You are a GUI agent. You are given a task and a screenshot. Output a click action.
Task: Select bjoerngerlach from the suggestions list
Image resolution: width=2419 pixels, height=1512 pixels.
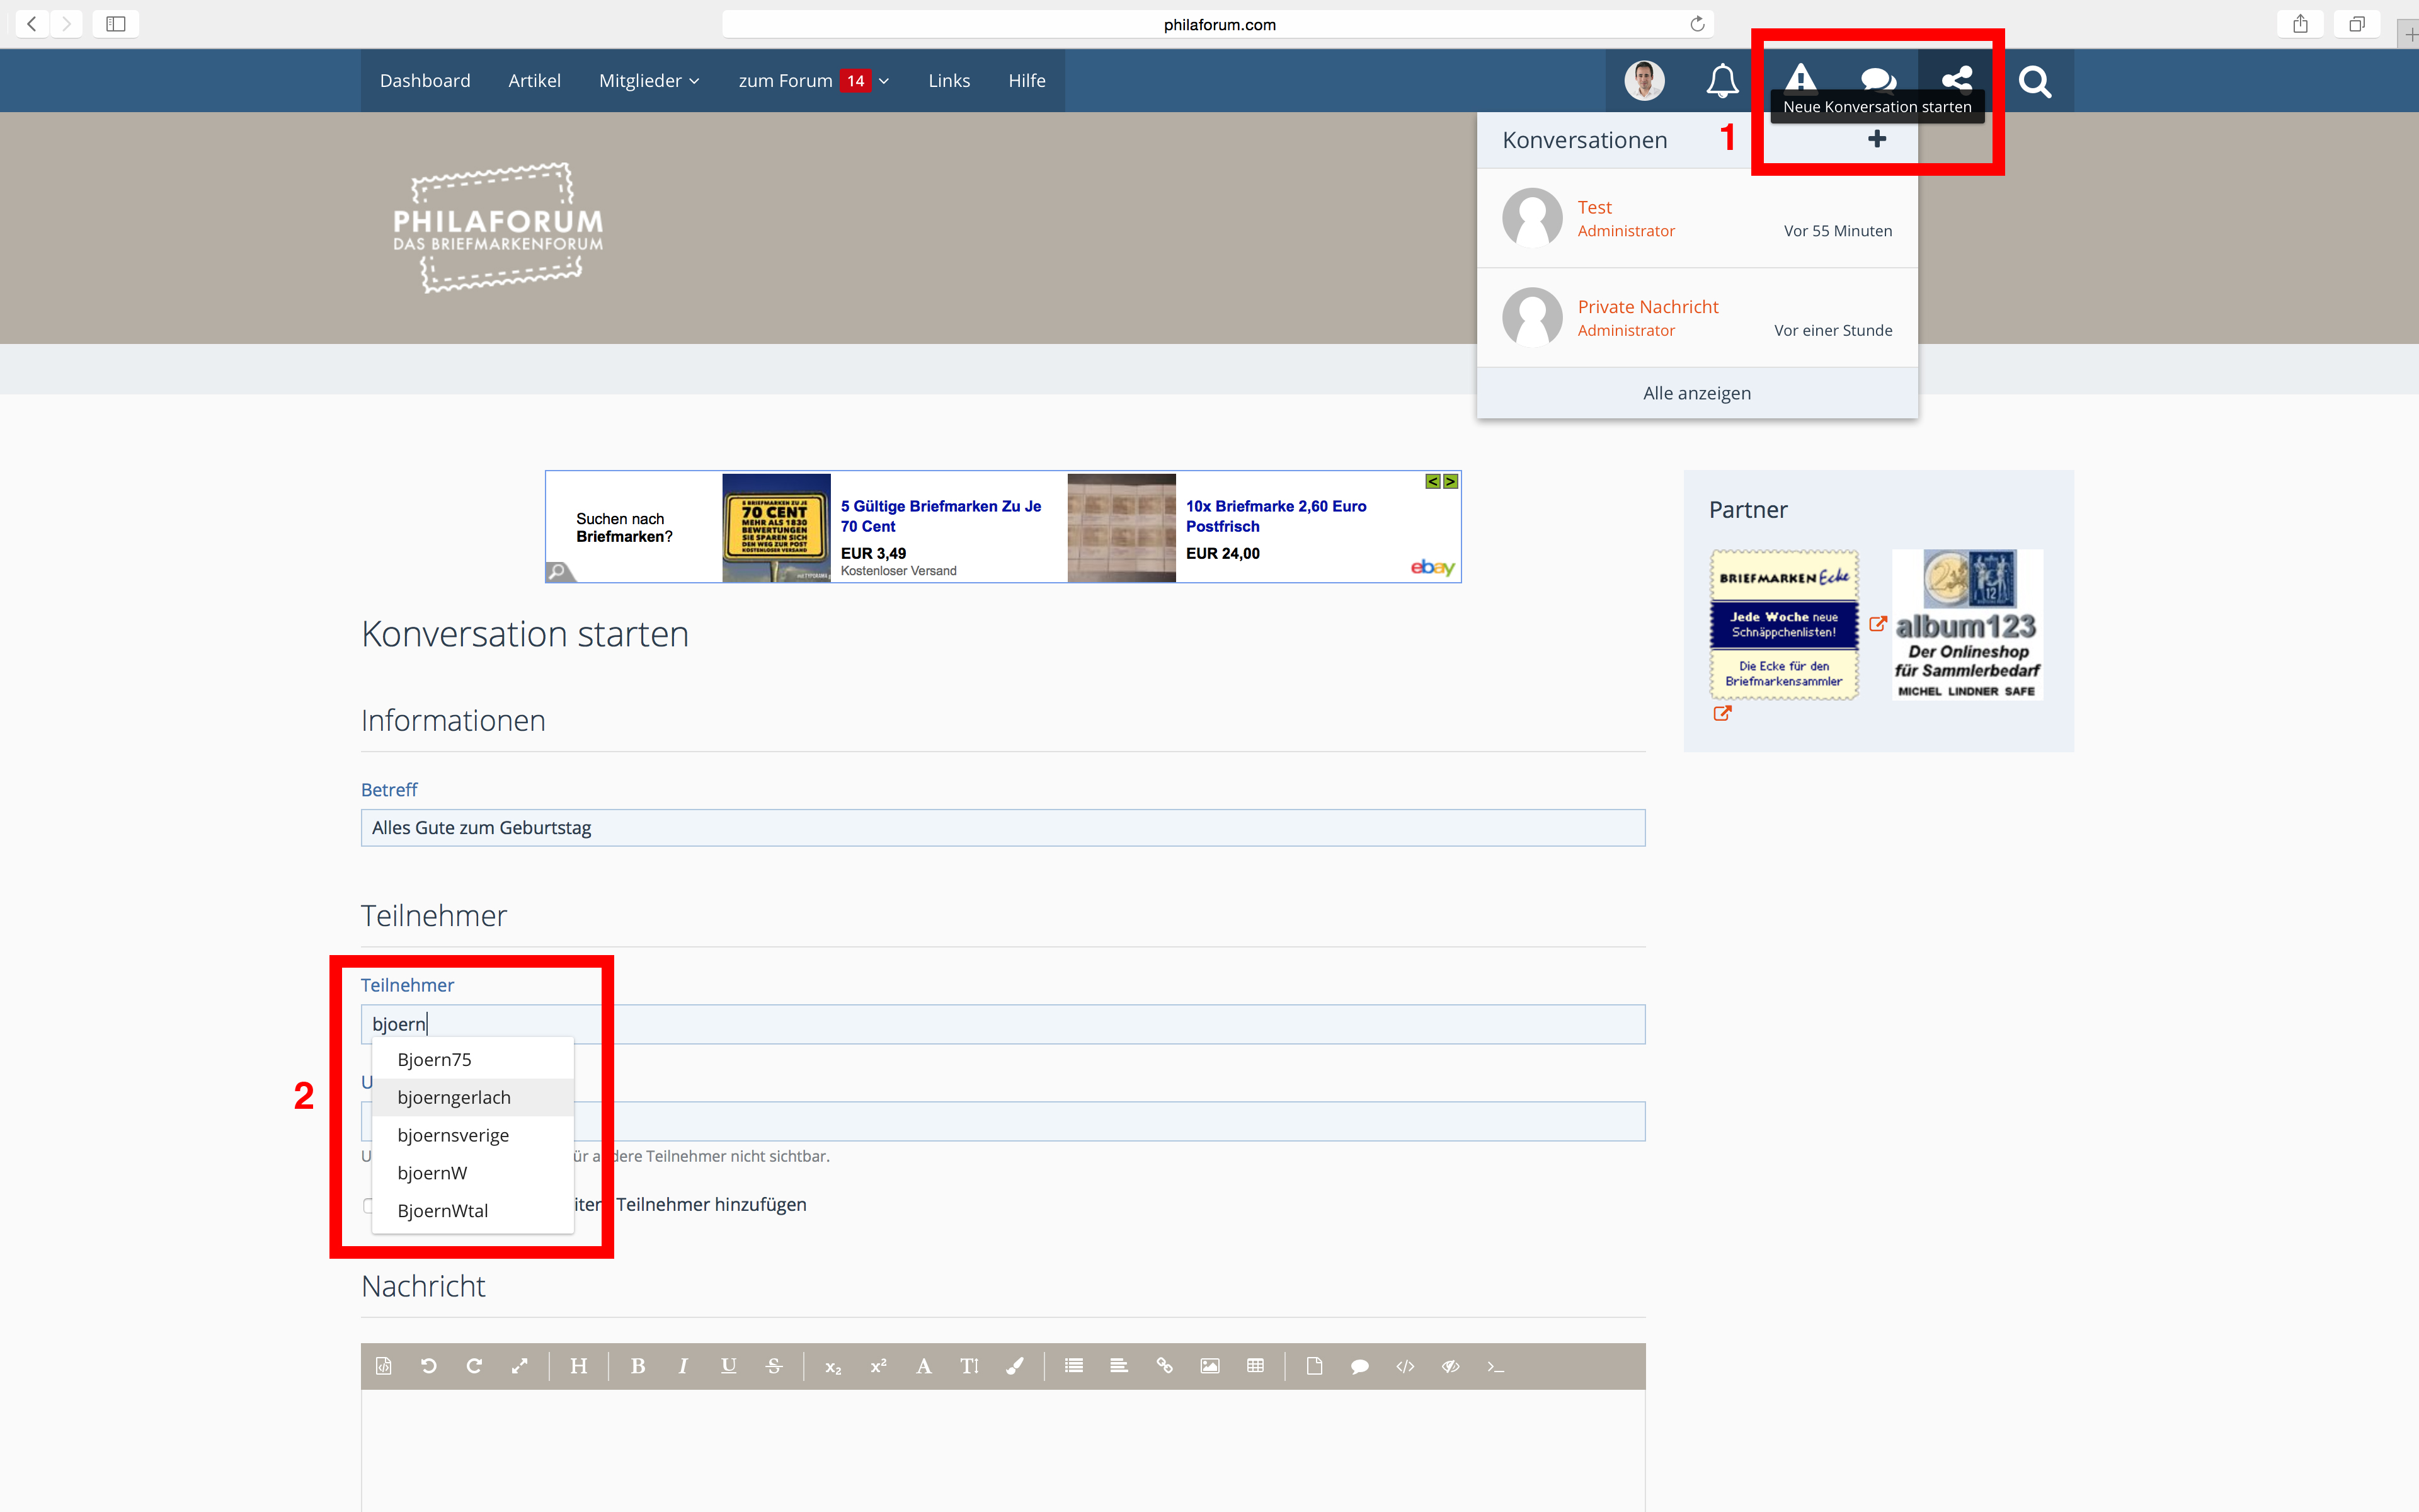[x=454, y=1097]
